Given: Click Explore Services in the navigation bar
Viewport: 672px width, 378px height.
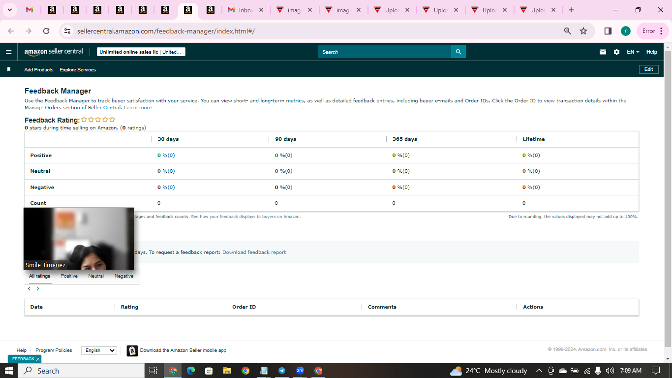Looking at the screenshot, I should (78, 70).
